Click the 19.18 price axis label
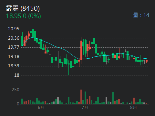The width and height of the screenshot is (155, 116). (x=14, y=57)
